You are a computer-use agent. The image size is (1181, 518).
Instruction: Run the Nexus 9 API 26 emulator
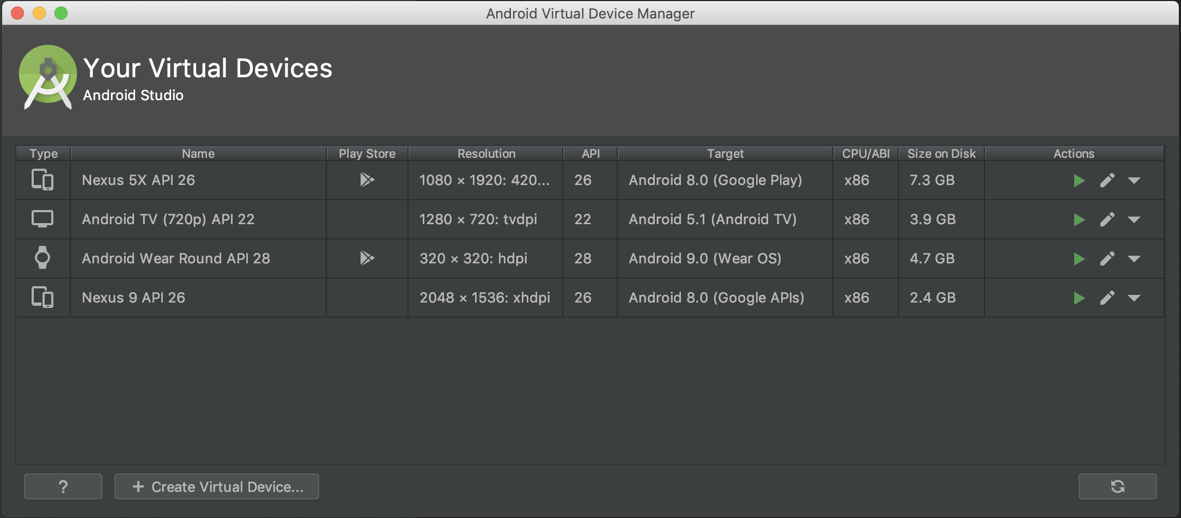click(x=1079, y=298)
